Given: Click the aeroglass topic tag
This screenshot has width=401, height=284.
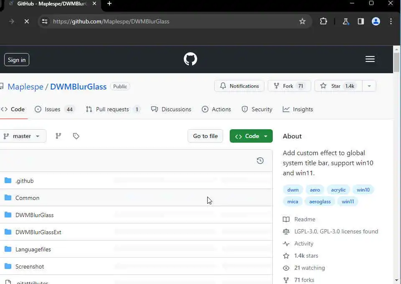Looking at the screenshot, I should (320, 202).
